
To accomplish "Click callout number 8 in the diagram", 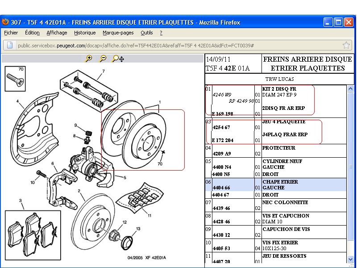I will (74, 136).
